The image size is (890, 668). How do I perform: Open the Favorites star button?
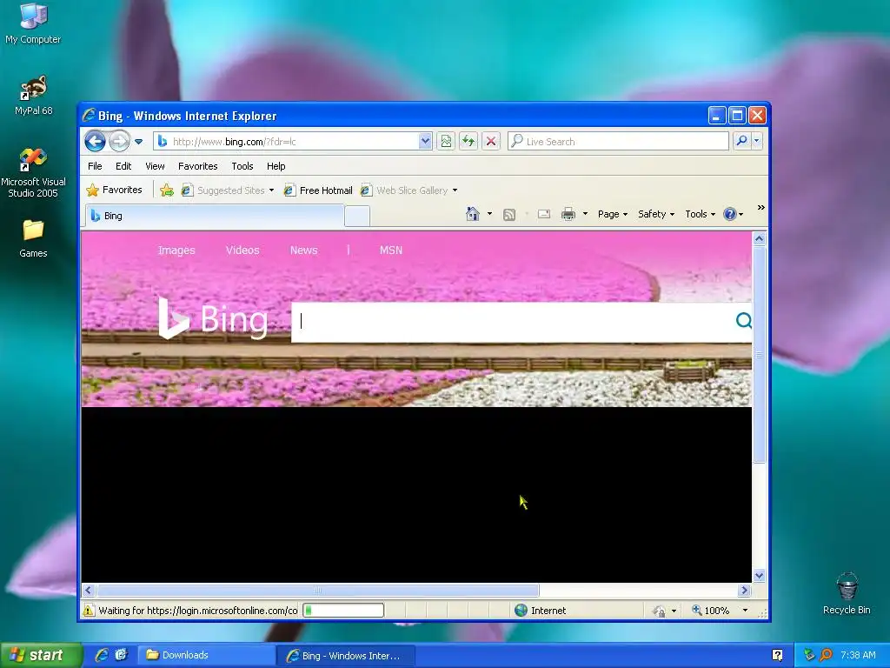point(114,190)
